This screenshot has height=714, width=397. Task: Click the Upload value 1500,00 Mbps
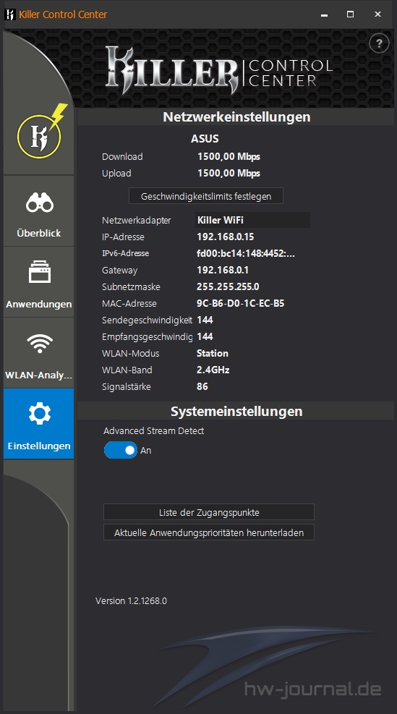coord(229,174)
